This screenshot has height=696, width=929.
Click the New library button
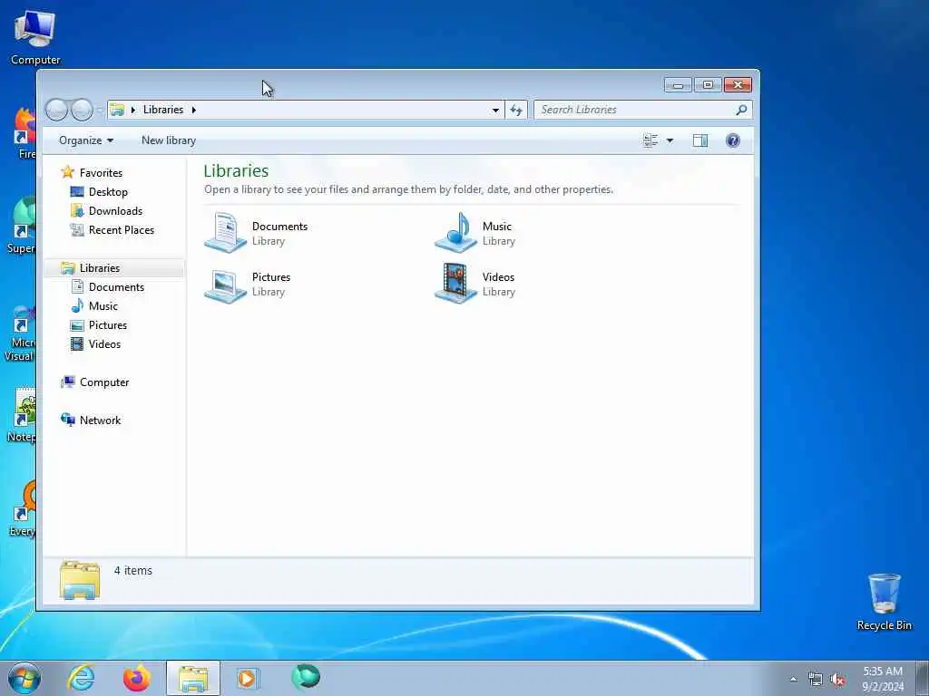(x=168, y=140)
